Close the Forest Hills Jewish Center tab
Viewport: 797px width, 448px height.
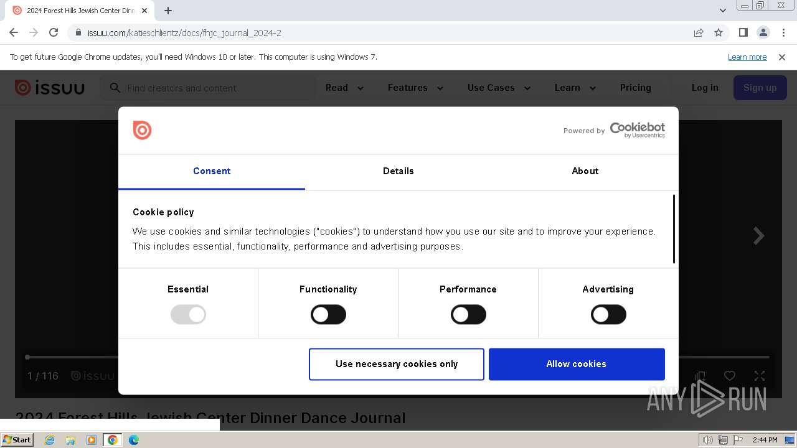coord(144,11)
